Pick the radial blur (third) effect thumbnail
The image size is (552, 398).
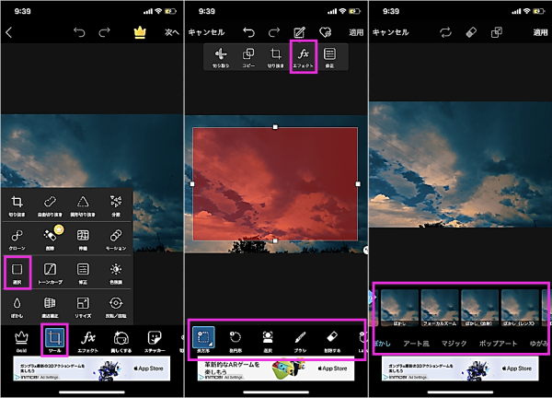[480, 308]
